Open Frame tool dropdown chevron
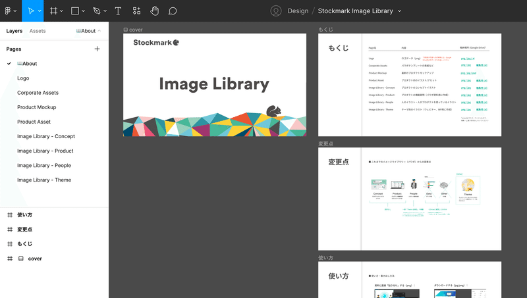The height and width of the screenshot is (298, 527). tap(61, 11)
